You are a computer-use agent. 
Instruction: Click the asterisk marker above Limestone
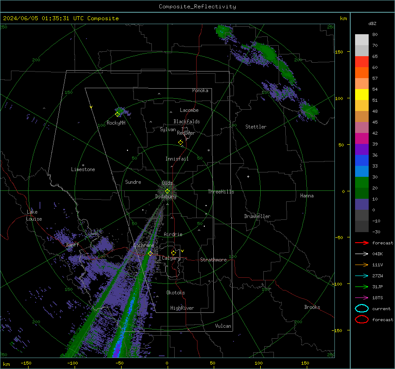83,165
